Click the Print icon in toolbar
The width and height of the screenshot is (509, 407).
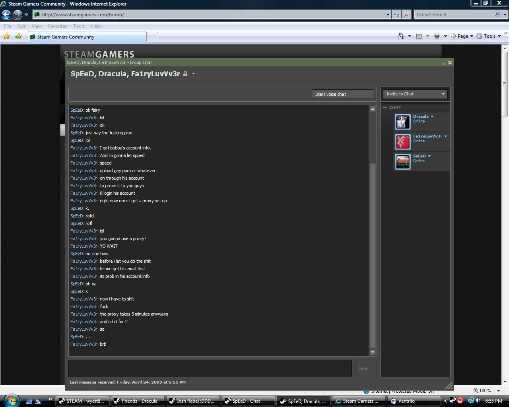click(x=437, y=36)
